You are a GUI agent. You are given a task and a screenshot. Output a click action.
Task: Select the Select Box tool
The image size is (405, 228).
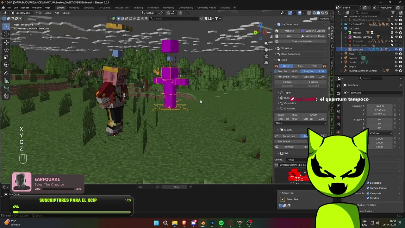(x=6, y=27)
